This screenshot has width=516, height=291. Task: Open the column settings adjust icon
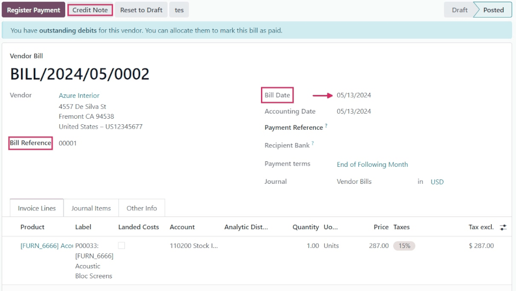tap(503, 227)
